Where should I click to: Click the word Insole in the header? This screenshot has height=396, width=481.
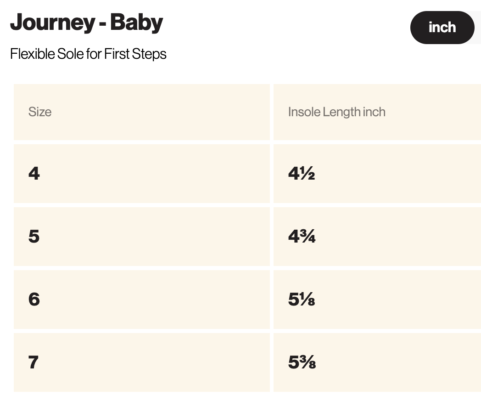pos(304,112)
